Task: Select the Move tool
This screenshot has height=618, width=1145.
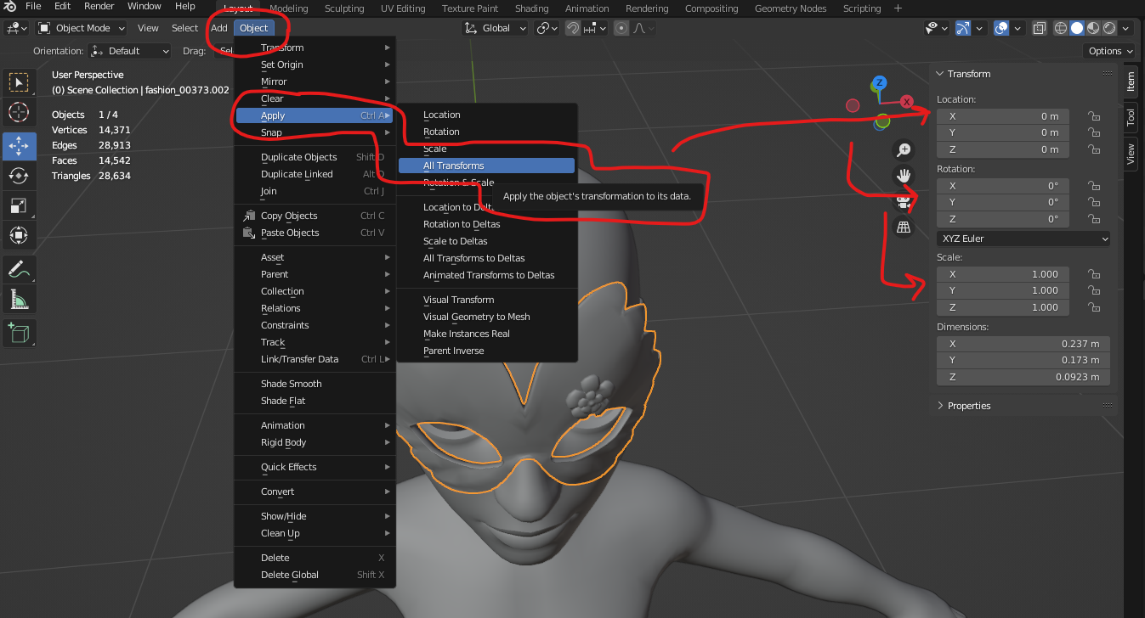Action: click(18, 146)
